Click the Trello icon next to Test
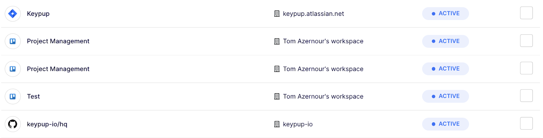 (13, 96)
